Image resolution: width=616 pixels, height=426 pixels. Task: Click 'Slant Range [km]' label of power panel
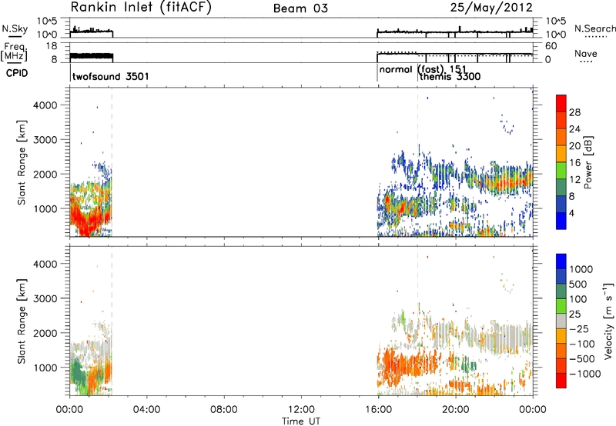[x=22, y=162]
